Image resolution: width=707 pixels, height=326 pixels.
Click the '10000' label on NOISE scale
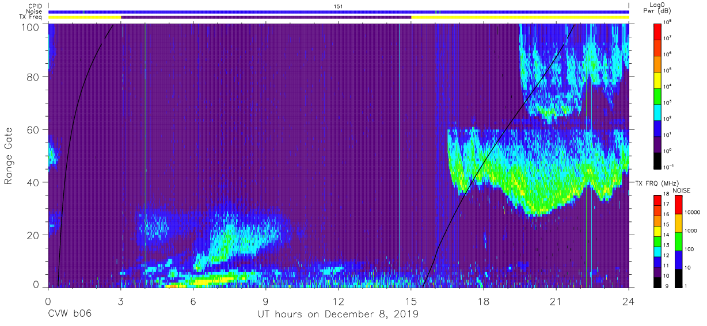coord(693,213)
